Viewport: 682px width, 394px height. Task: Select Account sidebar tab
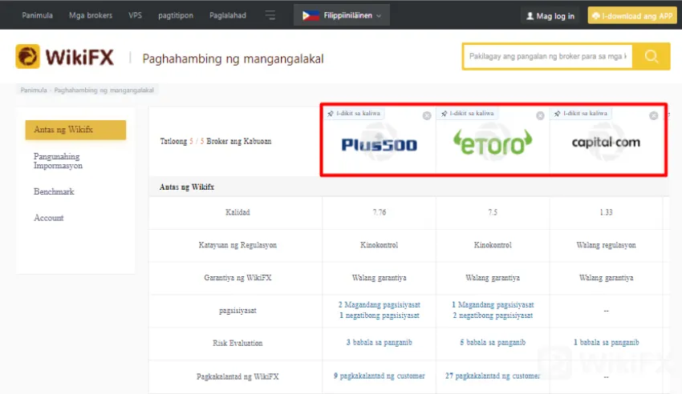pos(49,218)
